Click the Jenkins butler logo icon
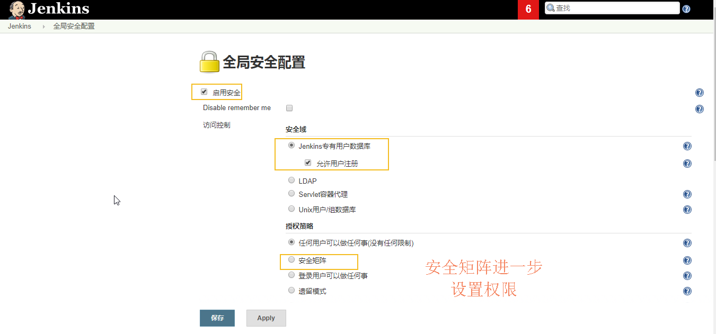This screenshot has height=334, width=716. click(x=16, y=10)
